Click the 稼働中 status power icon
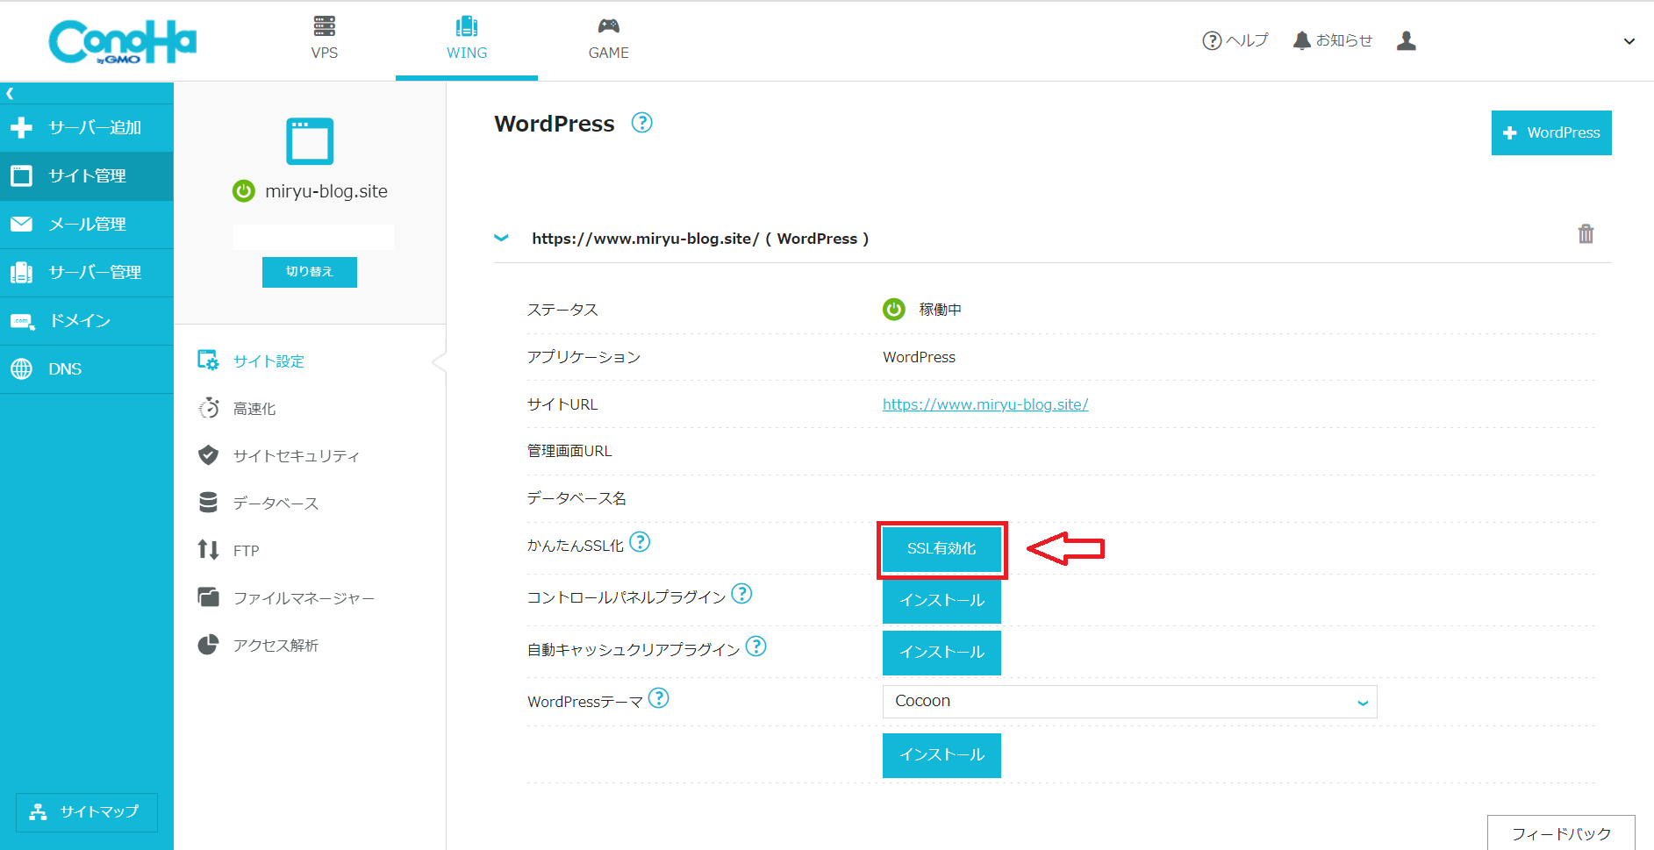1654x850 pixels. click(x=894, y=310)
